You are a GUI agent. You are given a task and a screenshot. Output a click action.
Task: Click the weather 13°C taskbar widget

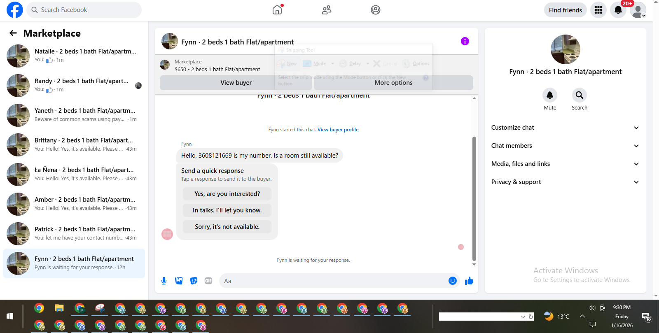(556, 316)
